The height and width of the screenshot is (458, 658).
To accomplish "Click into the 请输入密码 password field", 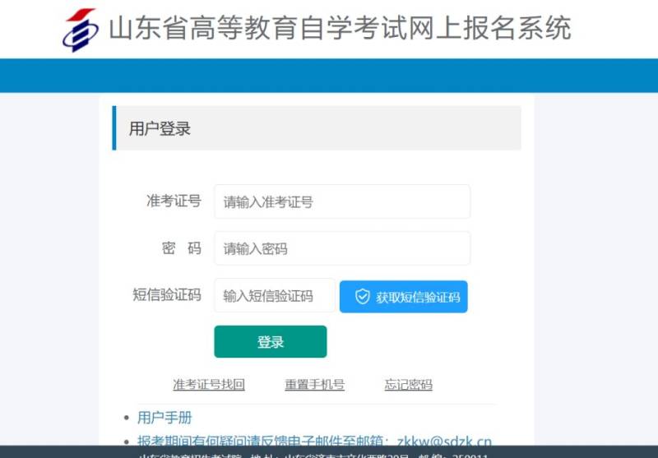I will click(342, 248).
